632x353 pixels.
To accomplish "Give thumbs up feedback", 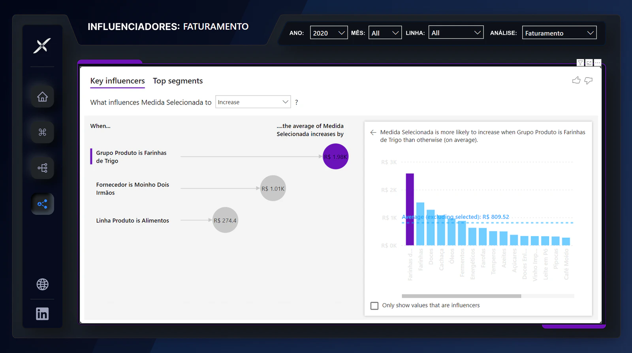I will (x=576, y=80).
